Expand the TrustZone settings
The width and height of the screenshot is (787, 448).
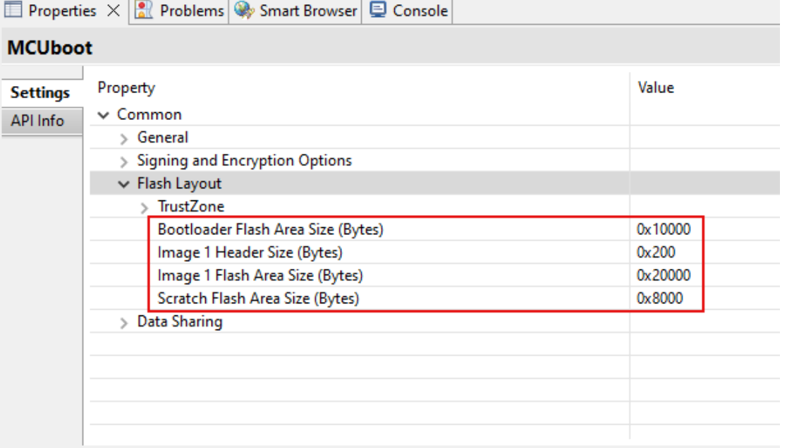(145, 206)
